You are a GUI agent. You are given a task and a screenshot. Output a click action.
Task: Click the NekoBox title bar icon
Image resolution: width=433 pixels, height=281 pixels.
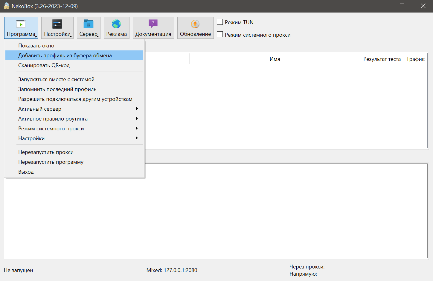[x=7, y=6]
